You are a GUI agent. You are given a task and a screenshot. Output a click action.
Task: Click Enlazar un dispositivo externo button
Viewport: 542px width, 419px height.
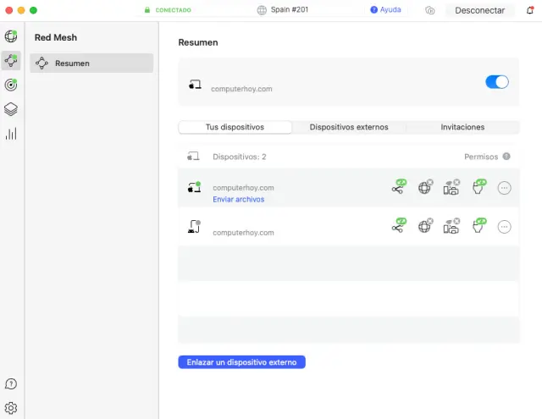click(241, 362)
